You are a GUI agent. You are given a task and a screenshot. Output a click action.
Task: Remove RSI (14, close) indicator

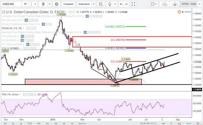[34, 95]
